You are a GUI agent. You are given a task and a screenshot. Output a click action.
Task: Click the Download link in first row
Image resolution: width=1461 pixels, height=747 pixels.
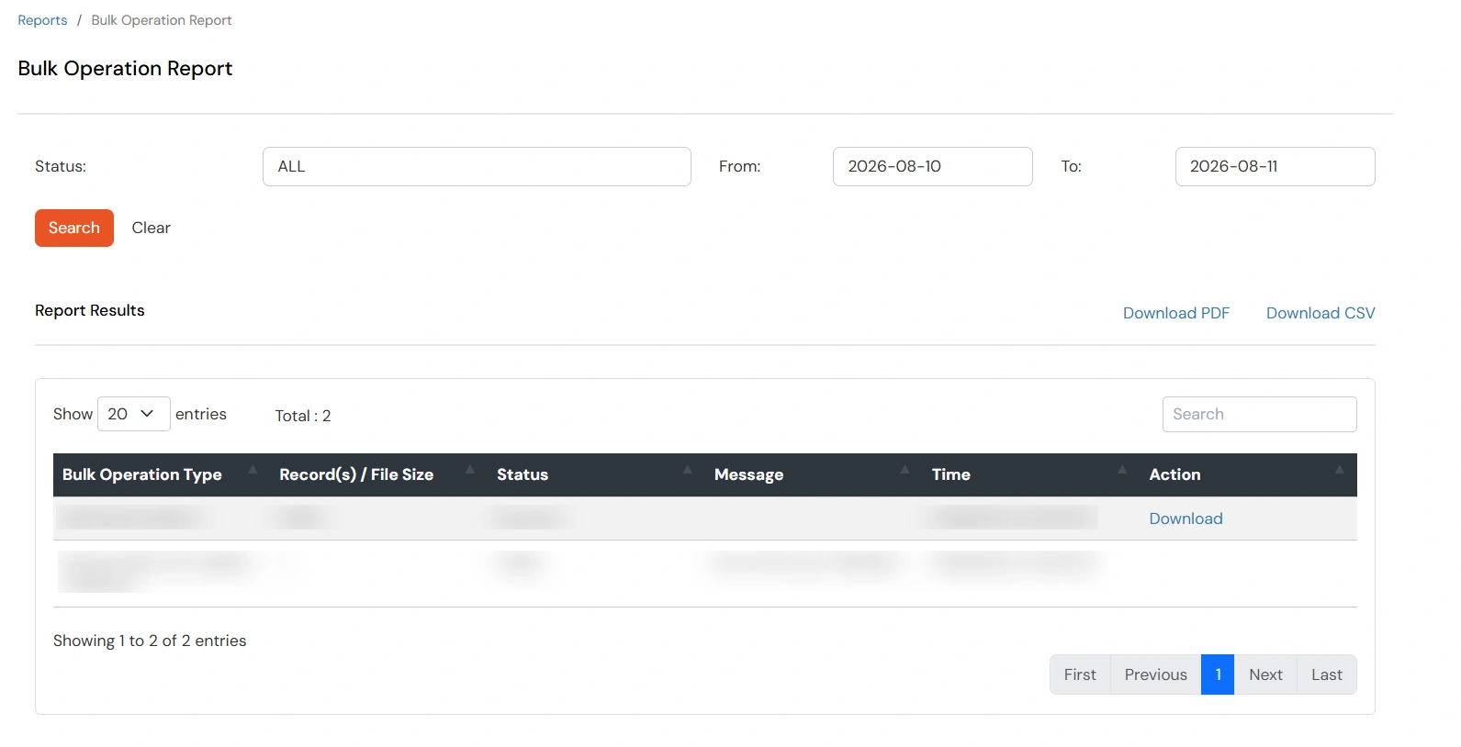pos(1186,518)
